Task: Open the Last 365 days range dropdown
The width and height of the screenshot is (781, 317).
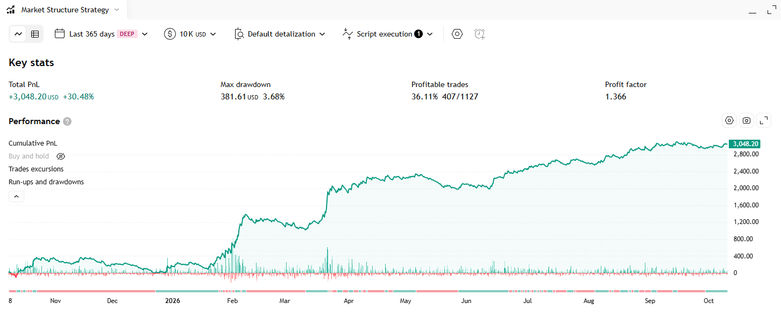Action: pos(101,34)
